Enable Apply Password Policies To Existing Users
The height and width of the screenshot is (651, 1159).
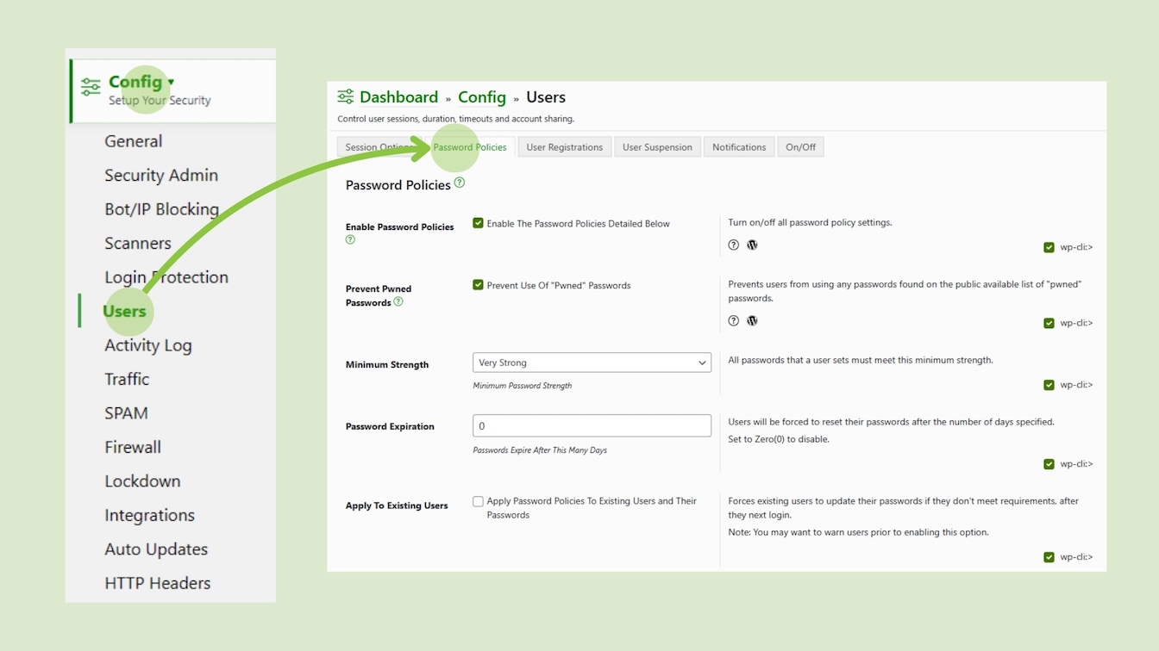[478, 500]
